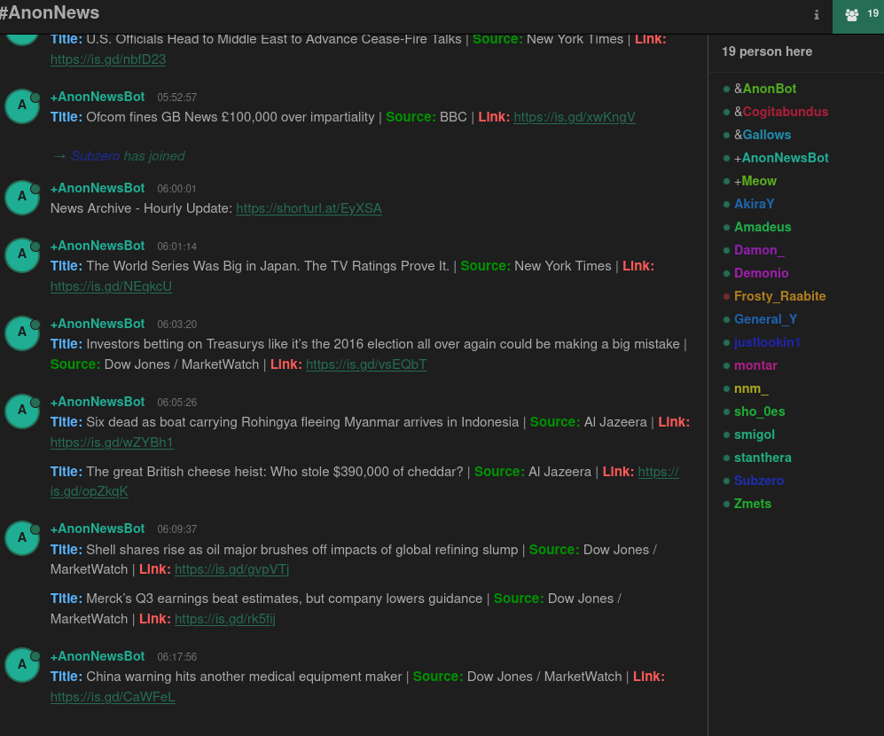The image size is (884, 736).
Task: Select +Meow in the user list
Action: click(x=755, y=181)
